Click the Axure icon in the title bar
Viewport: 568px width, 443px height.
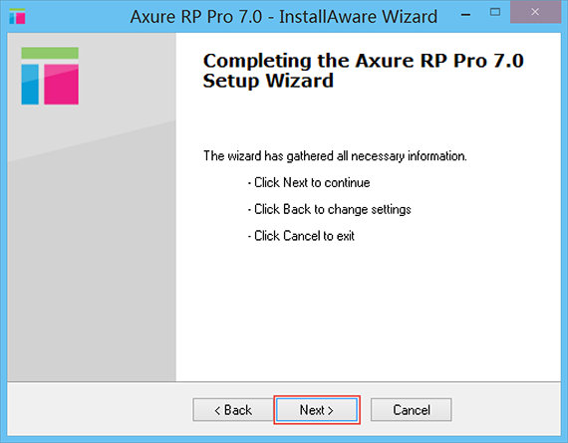(x=17, y=16)
